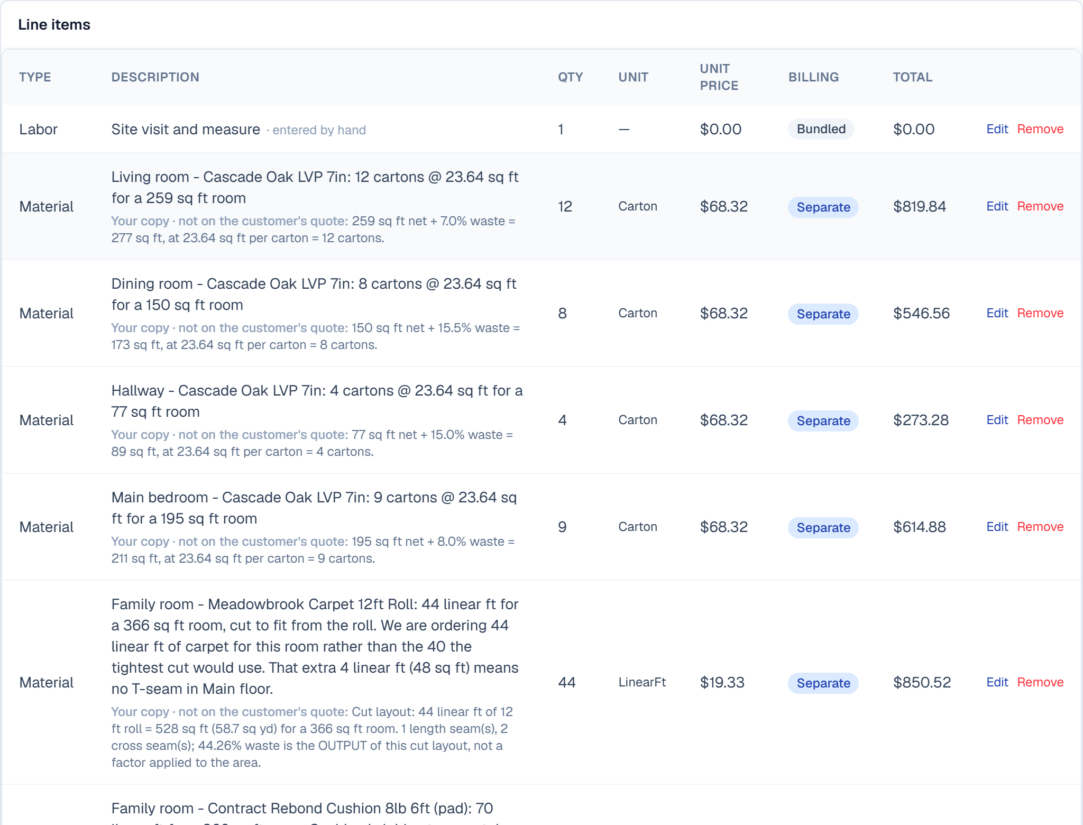
Task: Select the $614.88 total cell
Action: 919,527
